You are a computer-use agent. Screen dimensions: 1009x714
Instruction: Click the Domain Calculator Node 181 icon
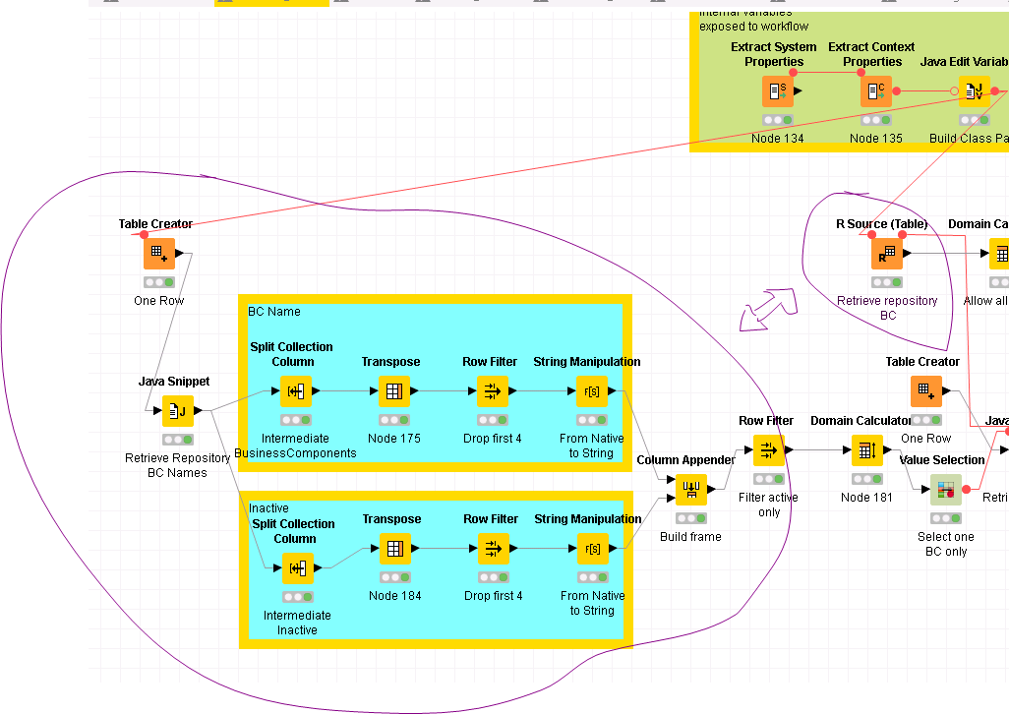pyautogui.click(x=866, y=450)
